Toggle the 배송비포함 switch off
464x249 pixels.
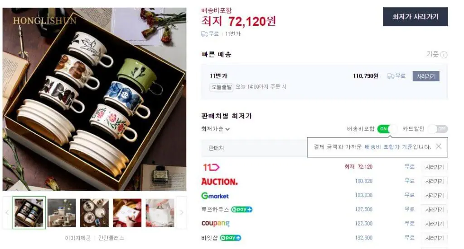[387, 129]
